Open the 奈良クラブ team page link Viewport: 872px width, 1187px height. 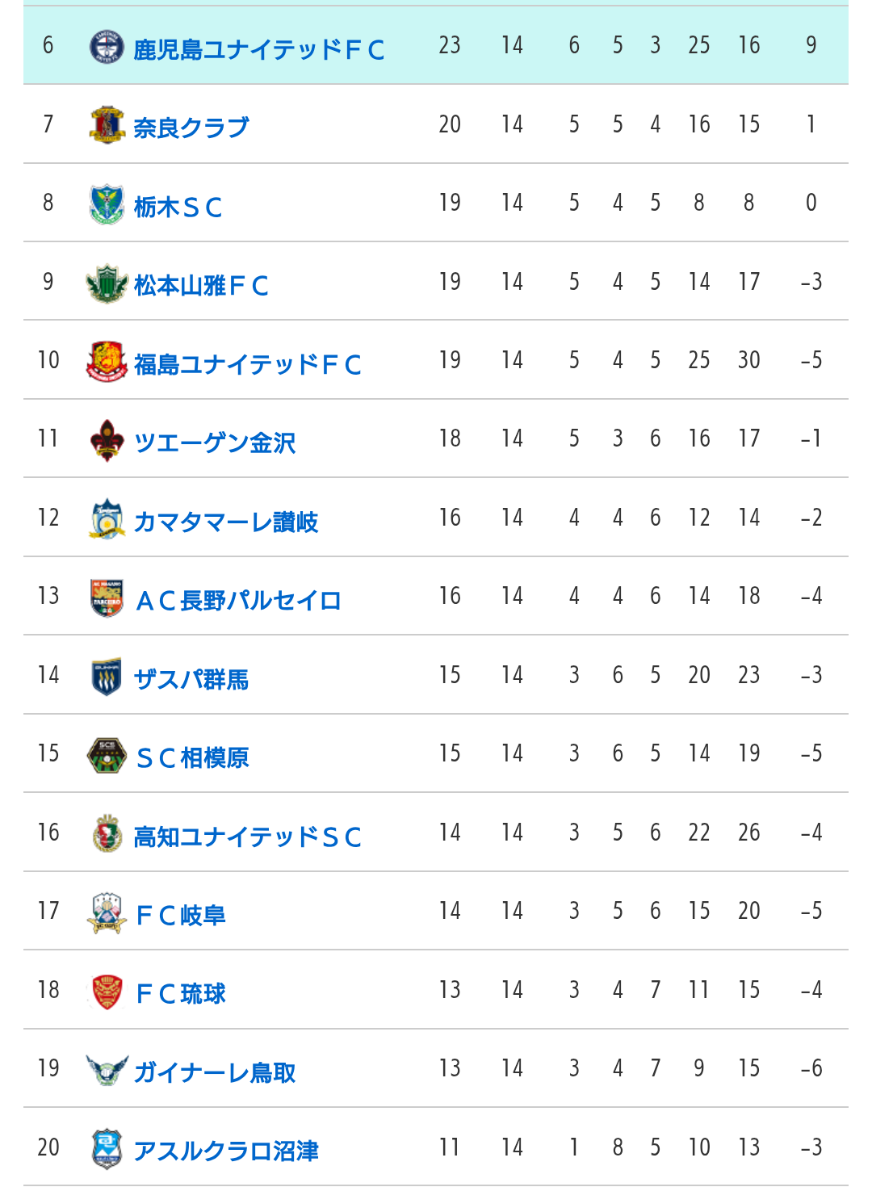[191, 128]
